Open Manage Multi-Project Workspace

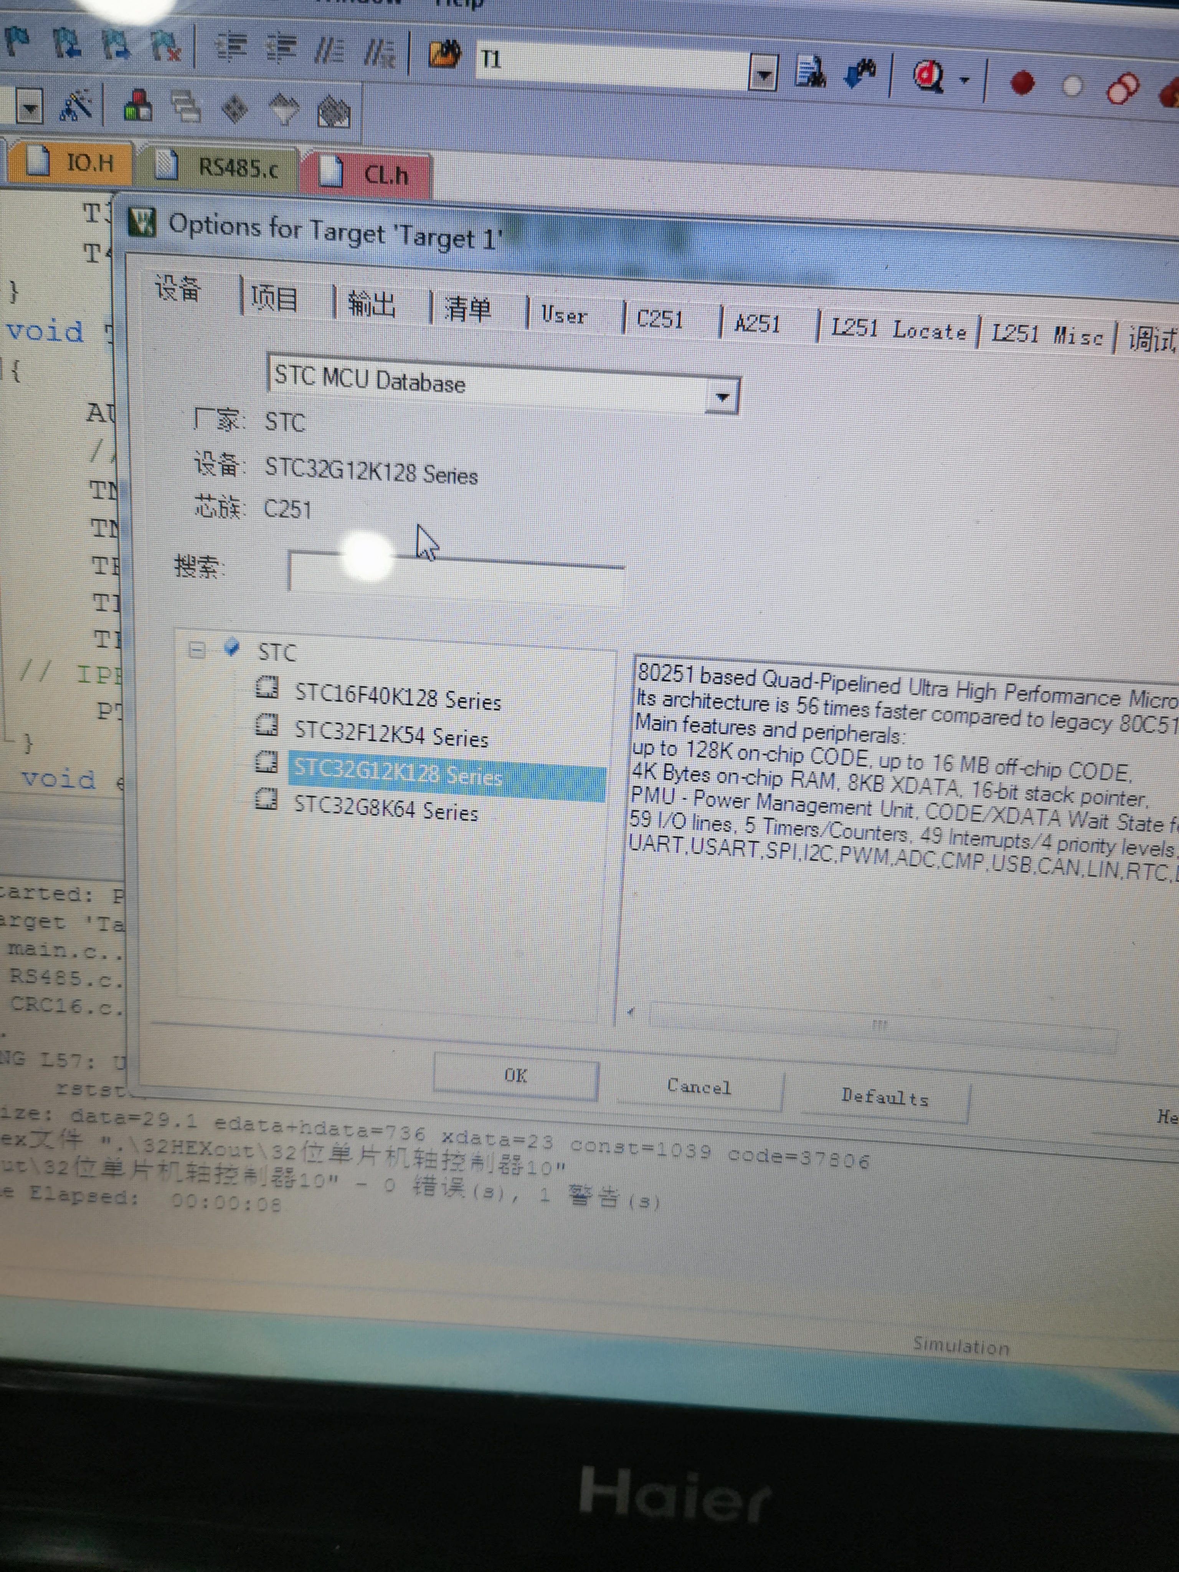[187, 108]
